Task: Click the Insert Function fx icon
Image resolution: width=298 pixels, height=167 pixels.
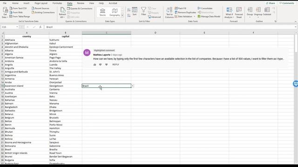Action: point(41,27)
